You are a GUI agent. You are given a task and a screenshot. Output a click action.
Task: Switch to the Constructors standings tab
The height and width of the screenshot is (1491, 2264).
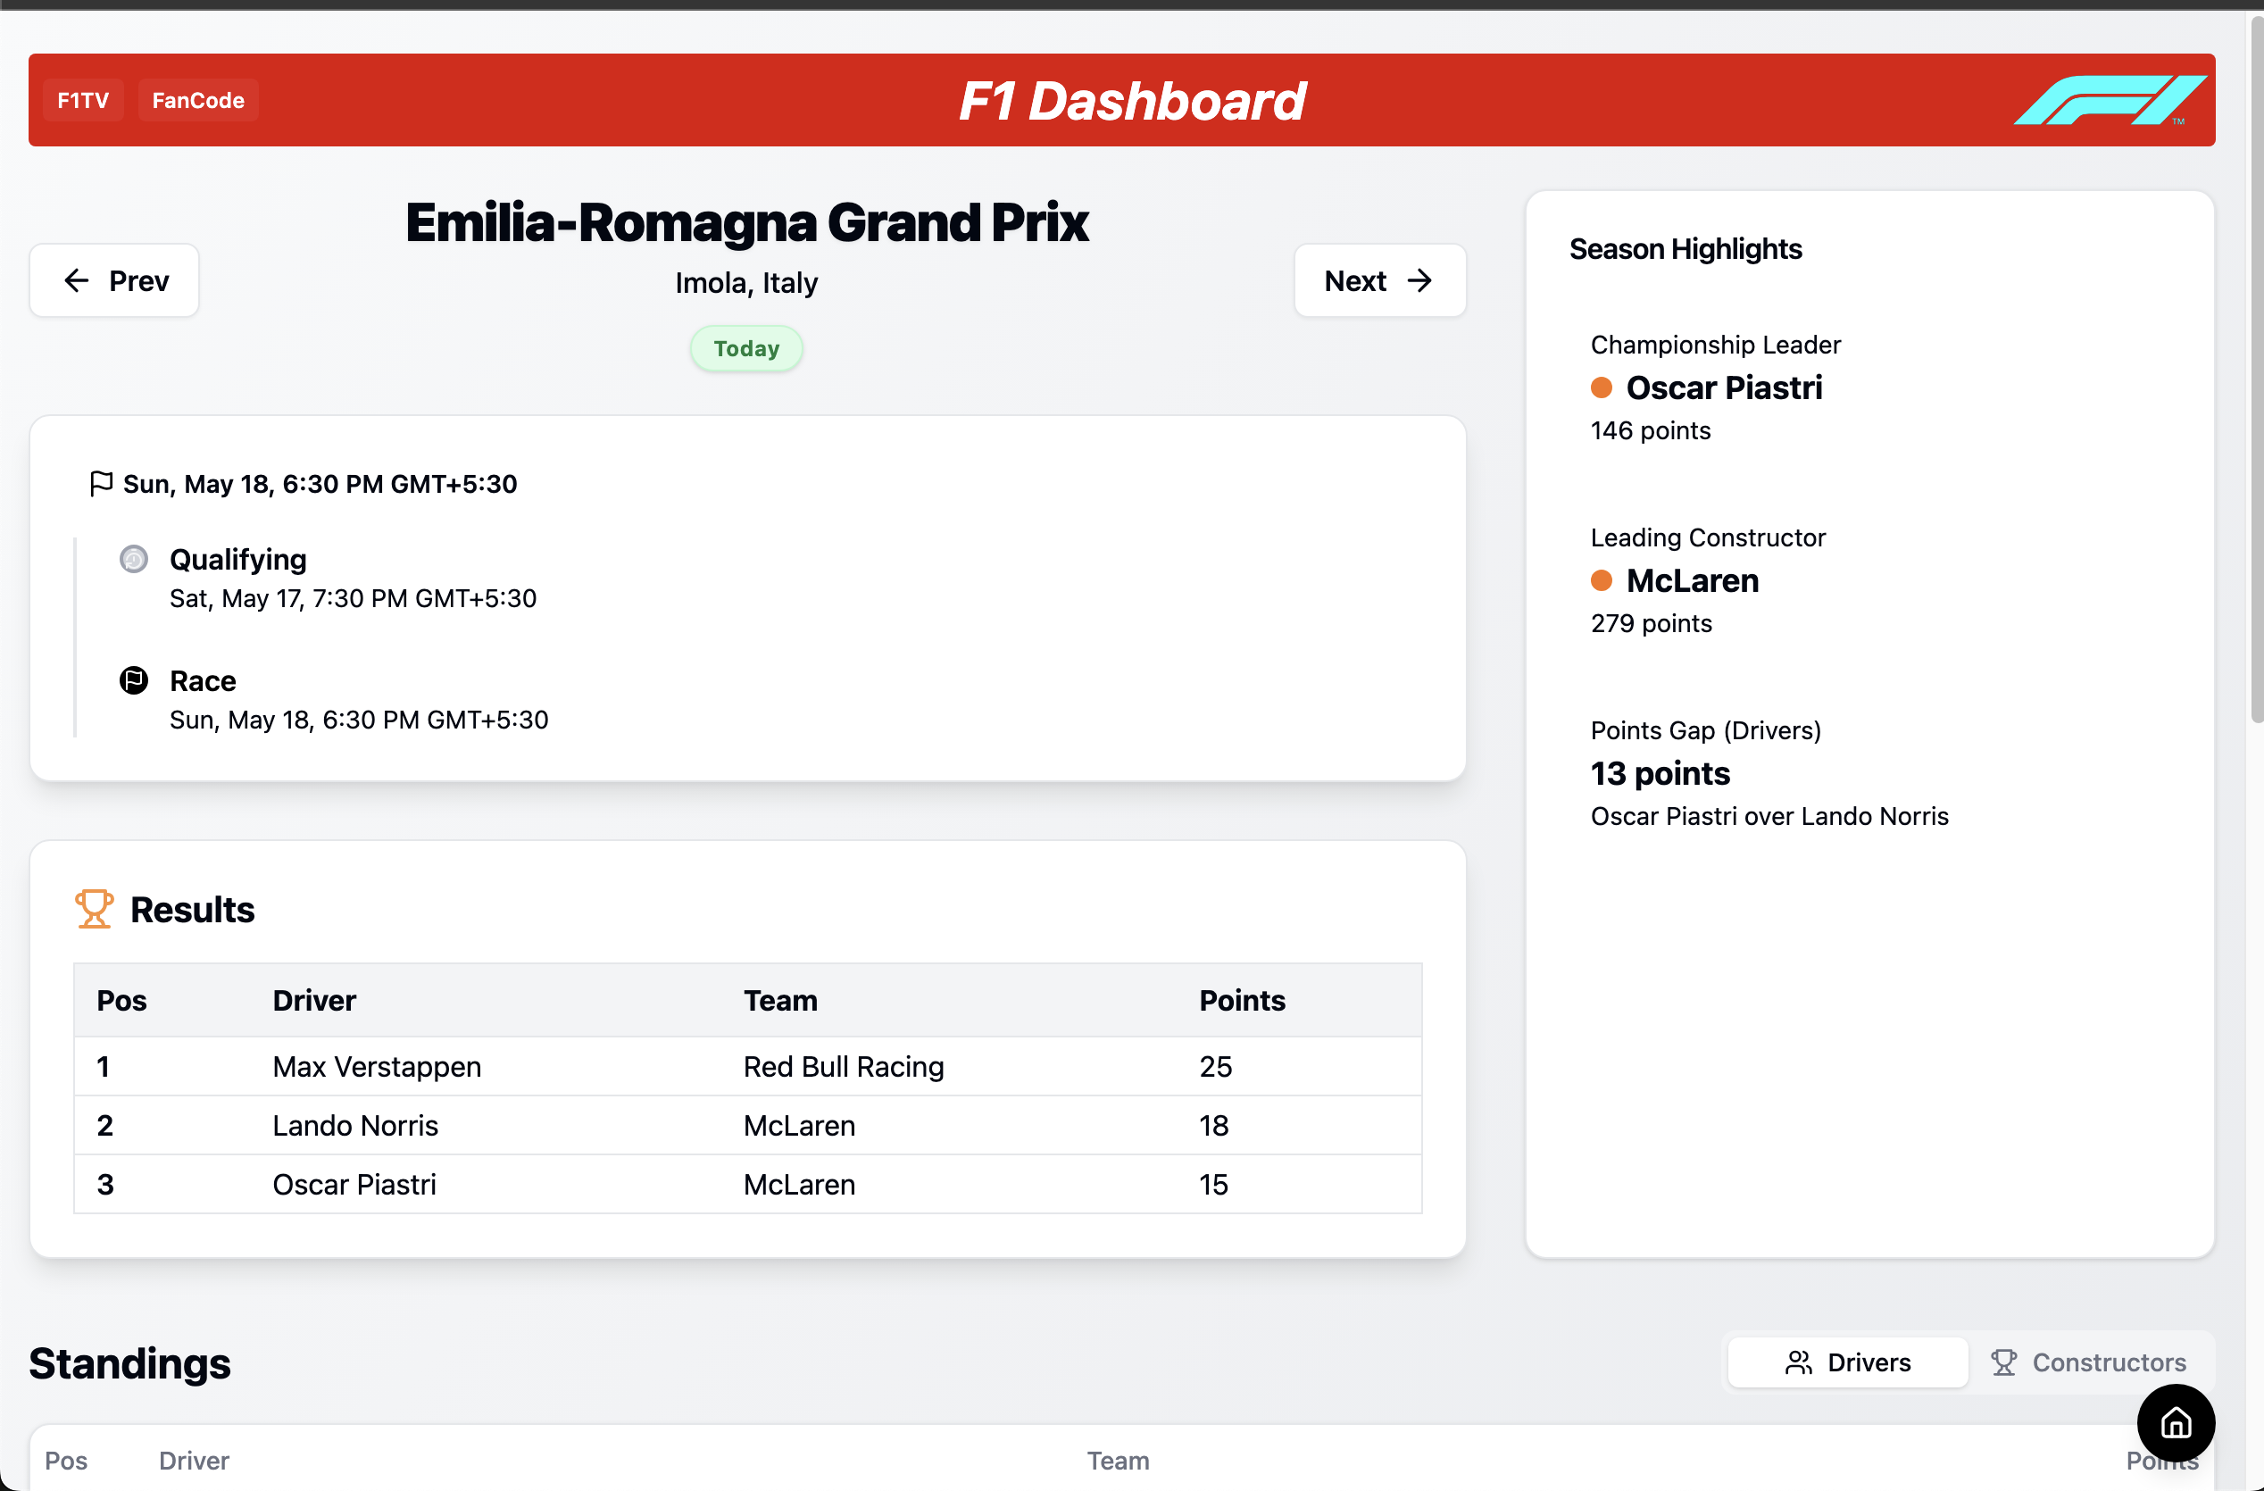(2089, 1362)
